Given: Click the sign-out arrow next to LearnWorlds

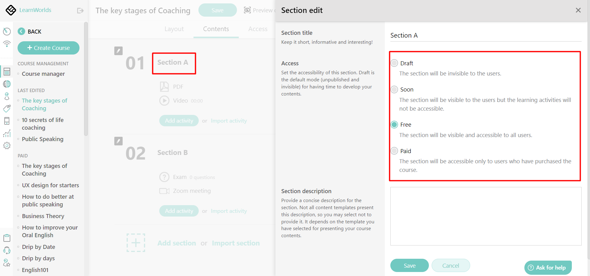Looking at the screenshot, I should click(80, 10).
